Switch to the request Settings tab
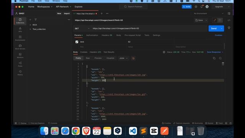 (157, 35)
